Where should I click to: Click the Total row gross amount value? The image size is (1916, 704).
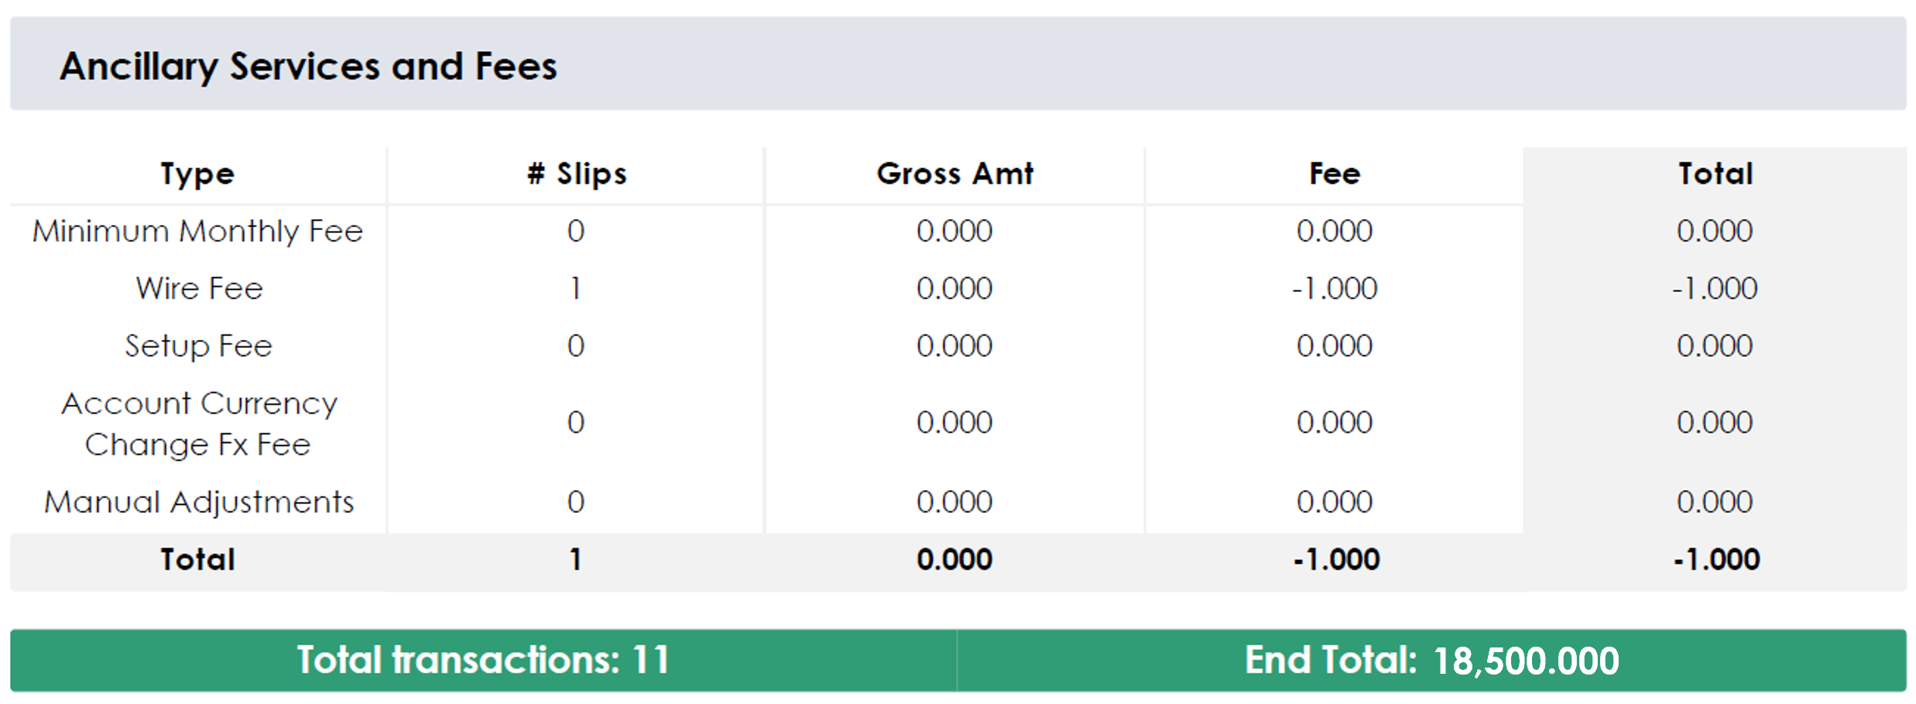[955, 560]
